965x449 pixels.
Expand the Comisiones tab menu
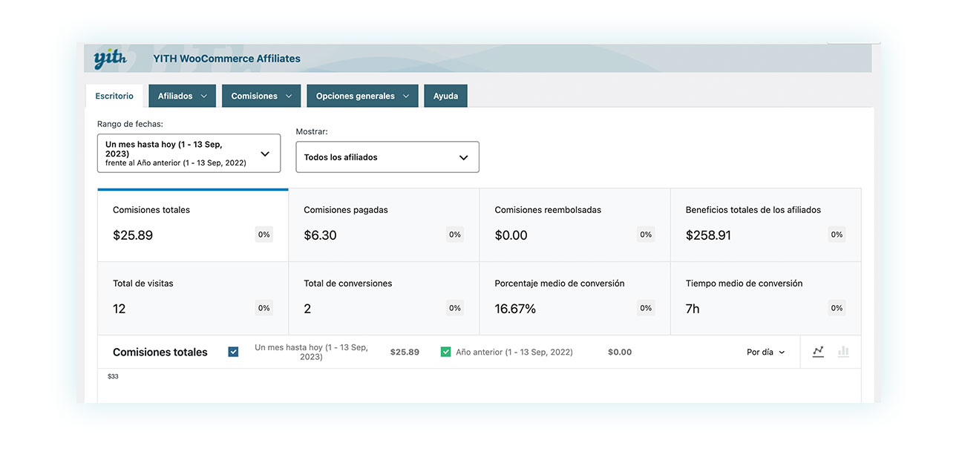click(261, 96)
